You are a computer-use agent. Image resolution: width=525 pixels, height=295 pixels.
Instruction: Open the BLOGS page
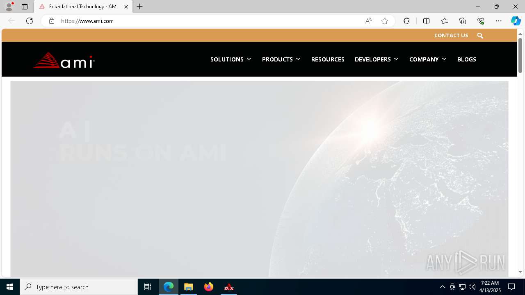coord(467,59)
